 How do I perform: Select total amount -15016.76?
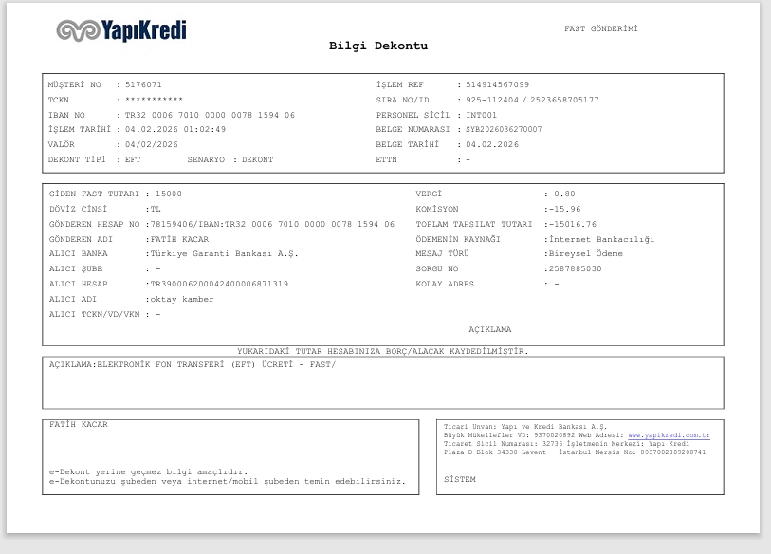click(573, 225)
